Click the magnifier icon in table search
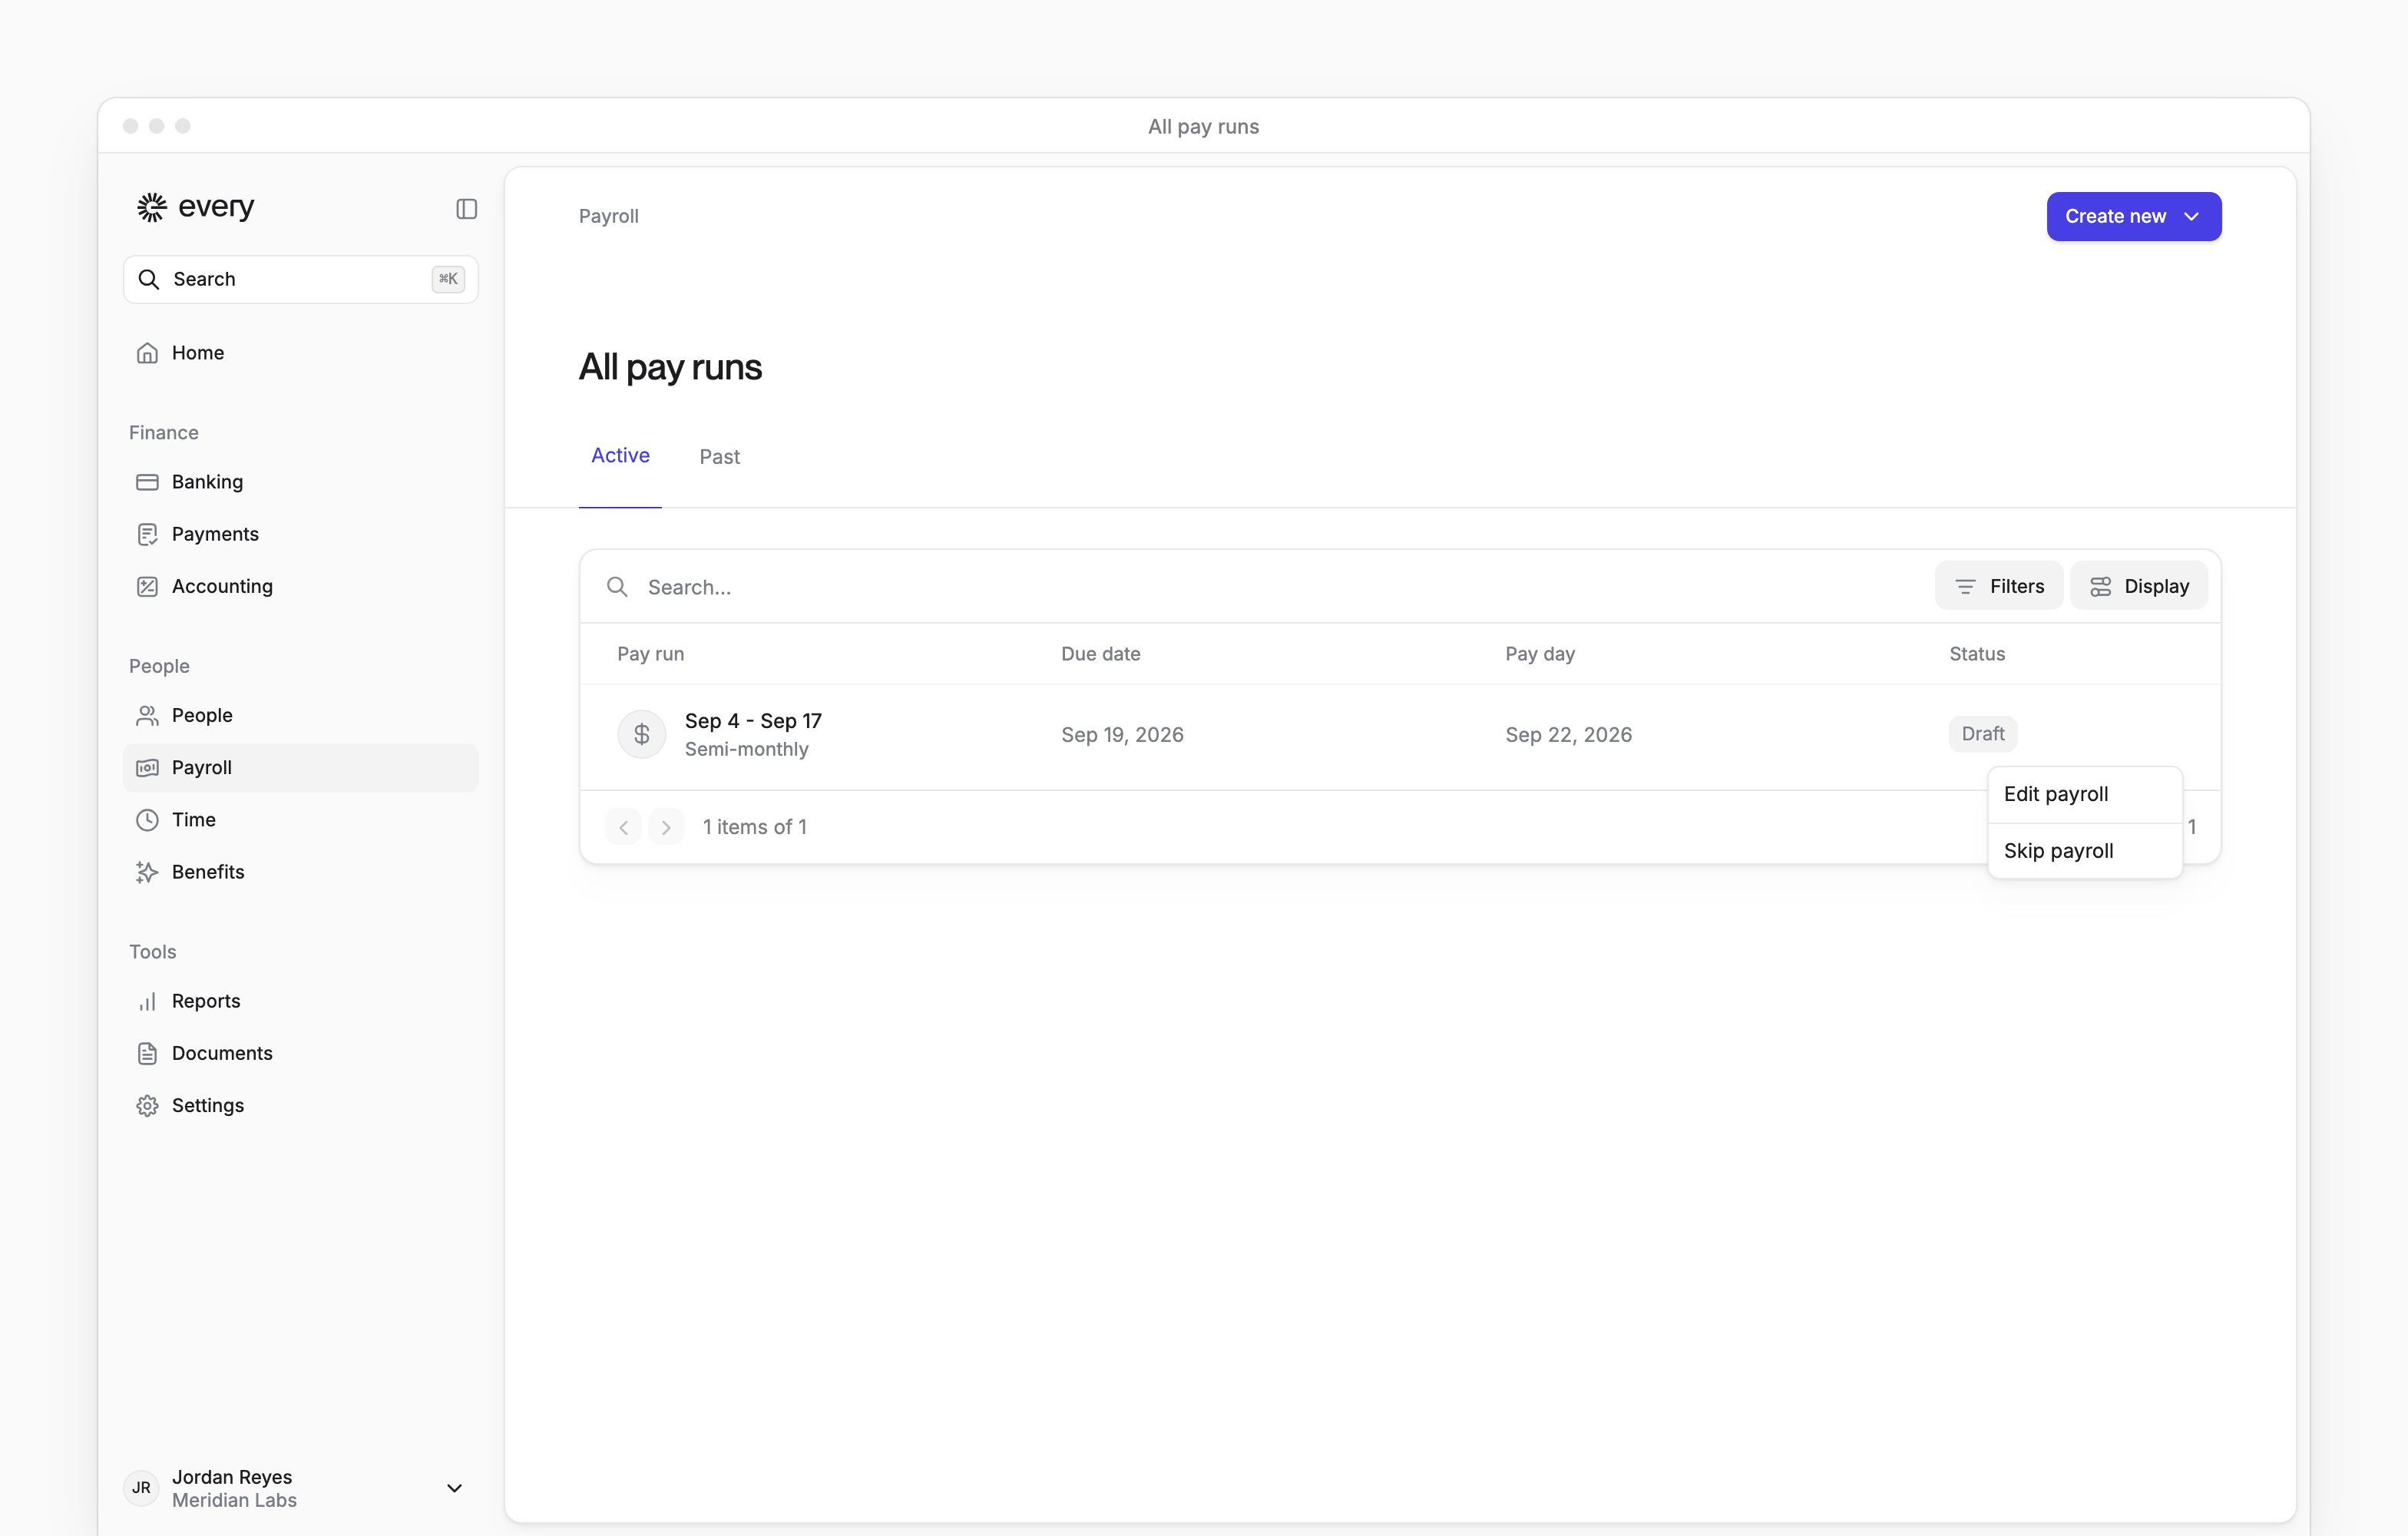Image resolution: width=2408 pixels, height=1536 pixels. click(617, 586)
